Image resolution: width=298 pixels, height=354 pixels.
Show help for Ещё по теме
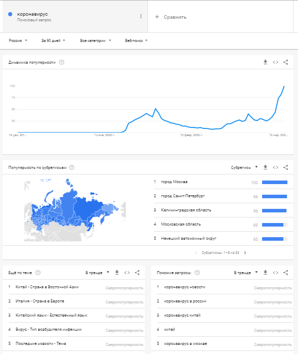tap(38, 273)
